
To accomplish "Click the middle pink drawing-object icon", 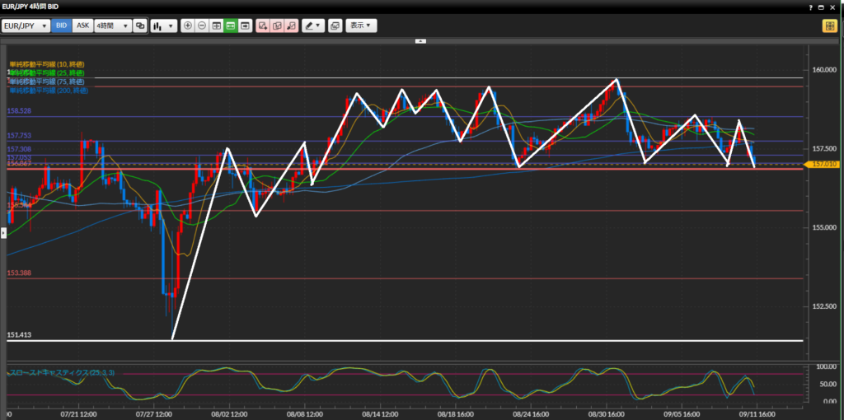I will (x=277, y=26).
